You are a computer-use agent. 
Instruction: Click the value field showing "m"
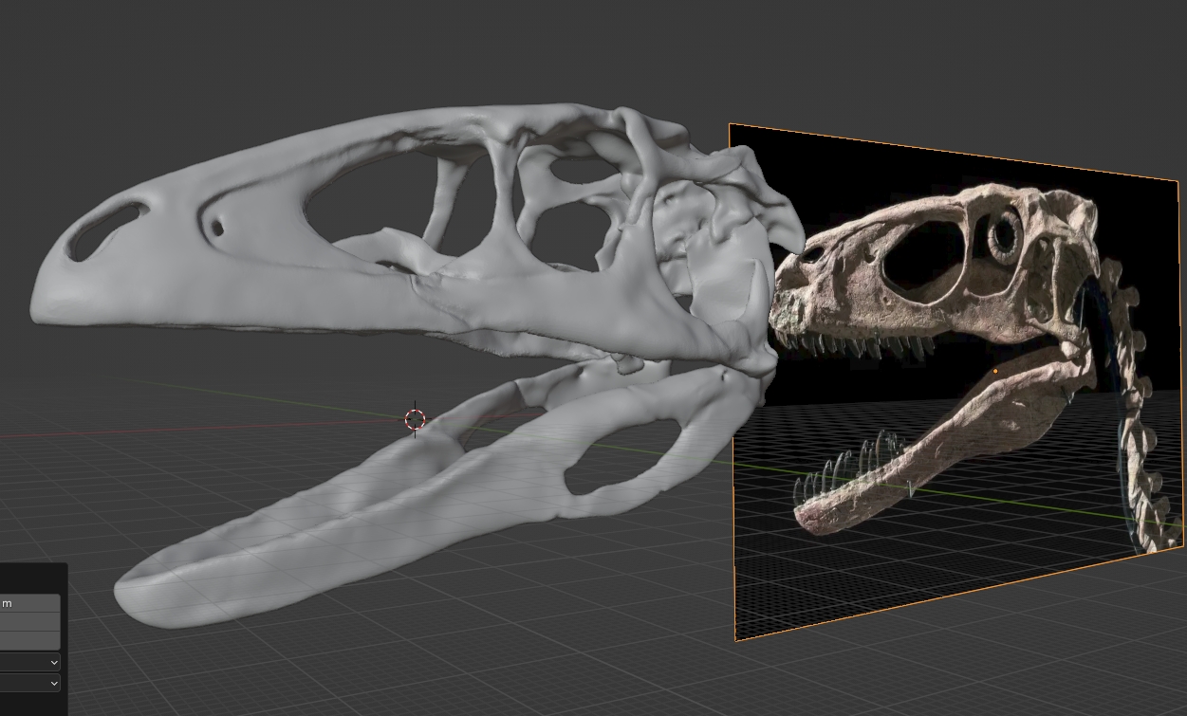point(29,603)
